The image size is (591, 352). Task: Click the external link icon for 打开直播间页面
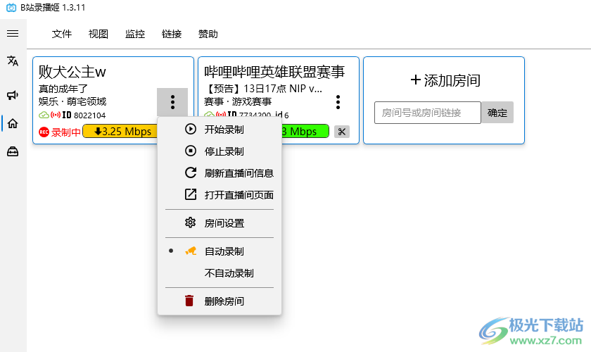pyautogui.click(x=191, y=195)
